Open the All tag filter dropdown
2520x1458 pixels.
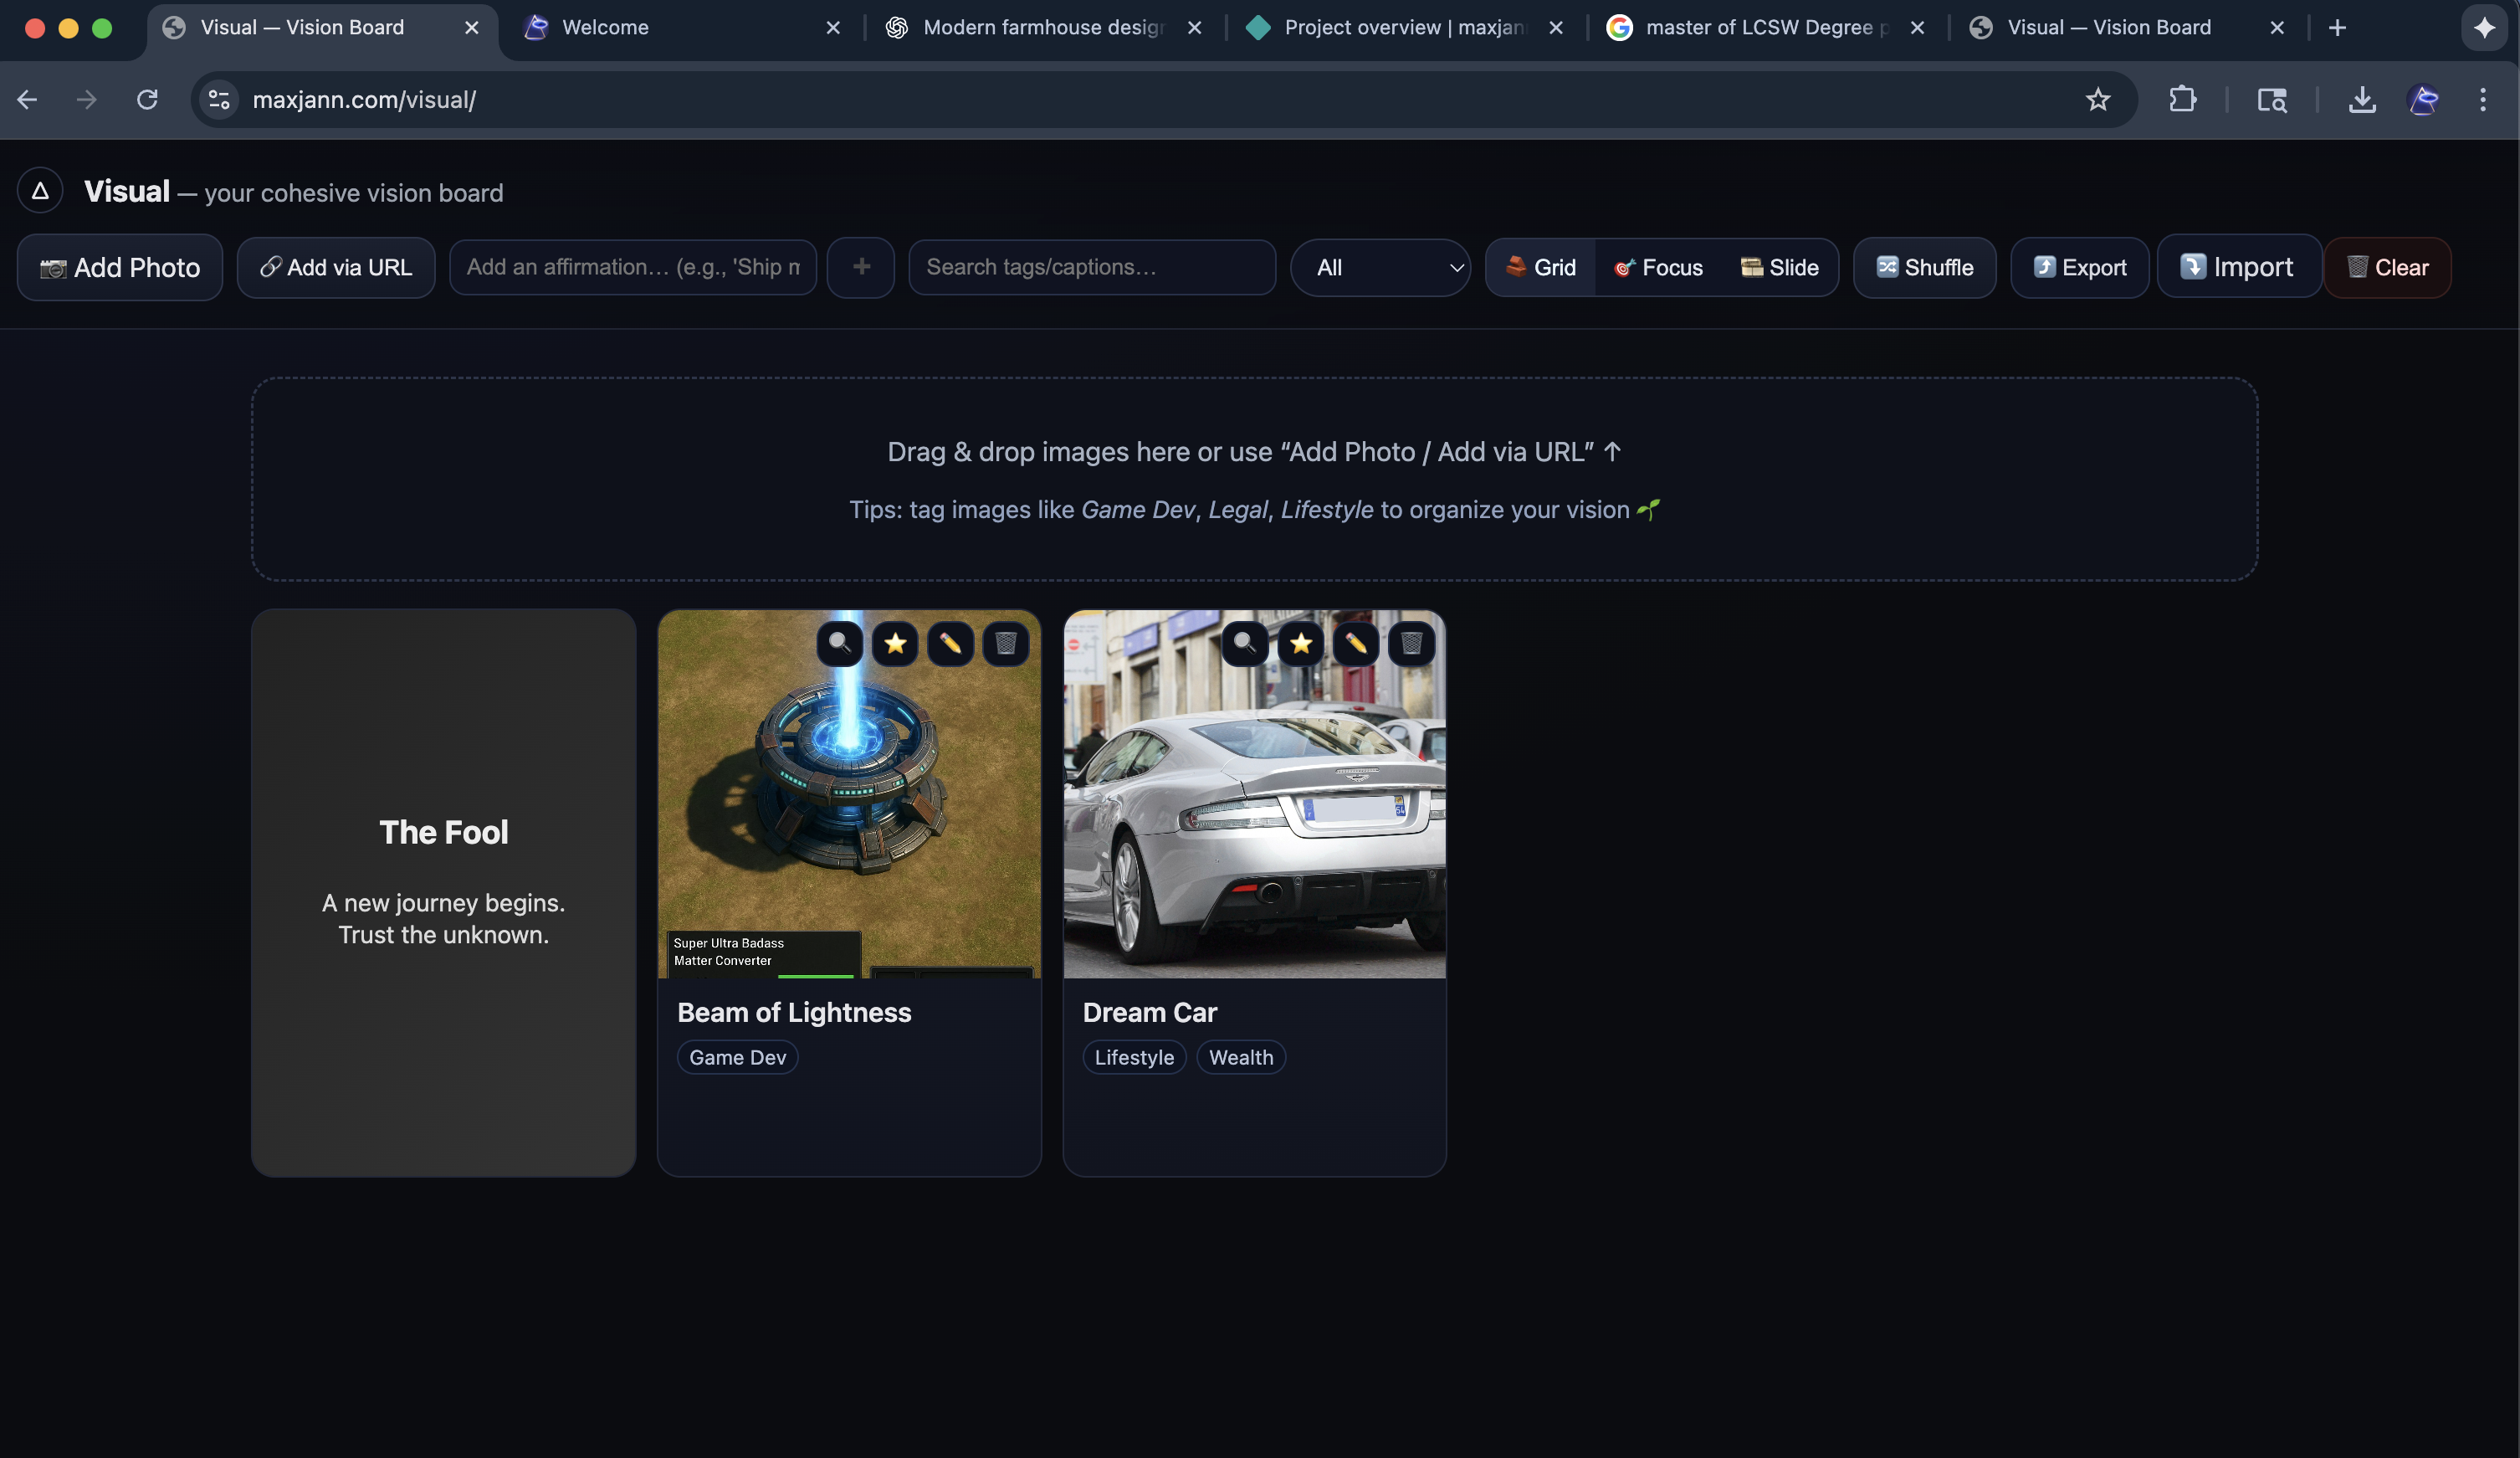[1380, 267]
